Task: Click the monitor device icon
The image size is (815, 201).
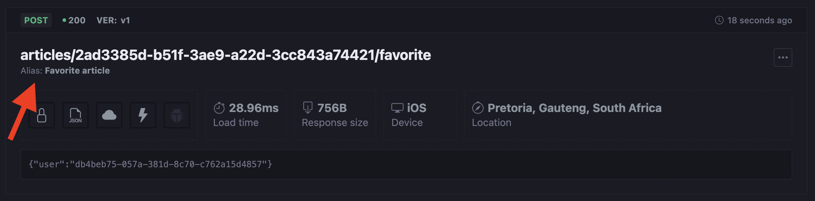Action: (x=397, y=108)
